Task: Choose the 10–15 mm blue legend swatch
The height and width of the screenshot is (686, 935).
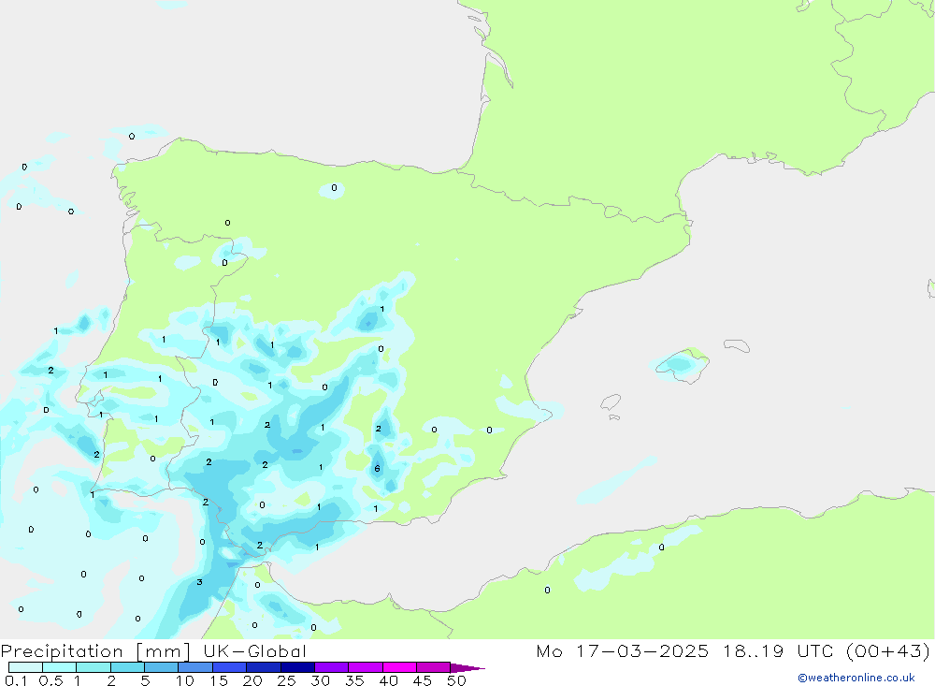Action: (x=195, y=667)
